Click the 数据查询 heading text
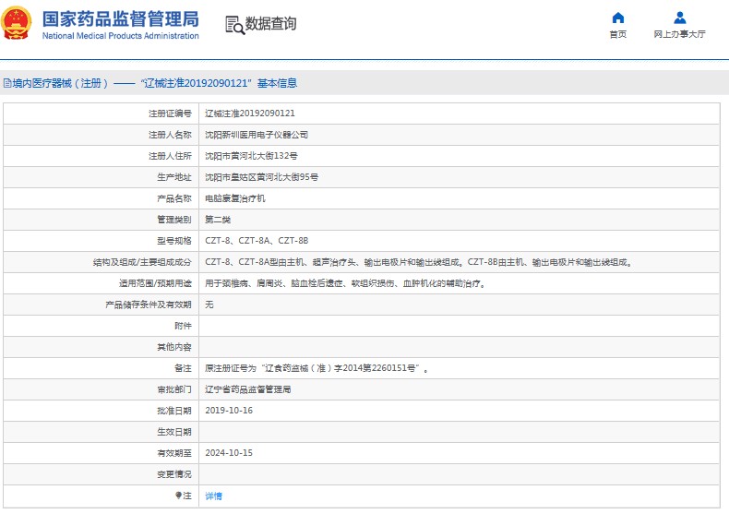The height and width of the screenshot is (514, 729). (x=270, y=23)
